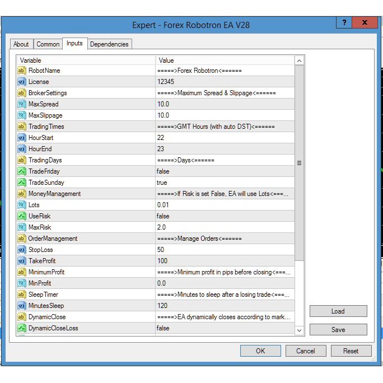
Task: Click the boolean icon next to UseRisk
Action: tap(22, 216)
